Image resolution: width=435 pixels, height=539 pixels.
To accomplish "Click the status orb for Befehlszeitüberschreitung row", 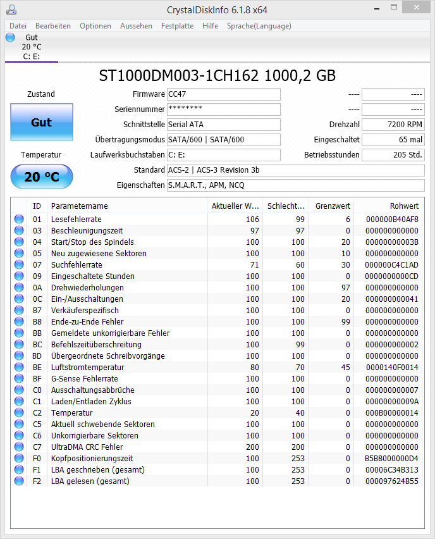I will point(19,344).
